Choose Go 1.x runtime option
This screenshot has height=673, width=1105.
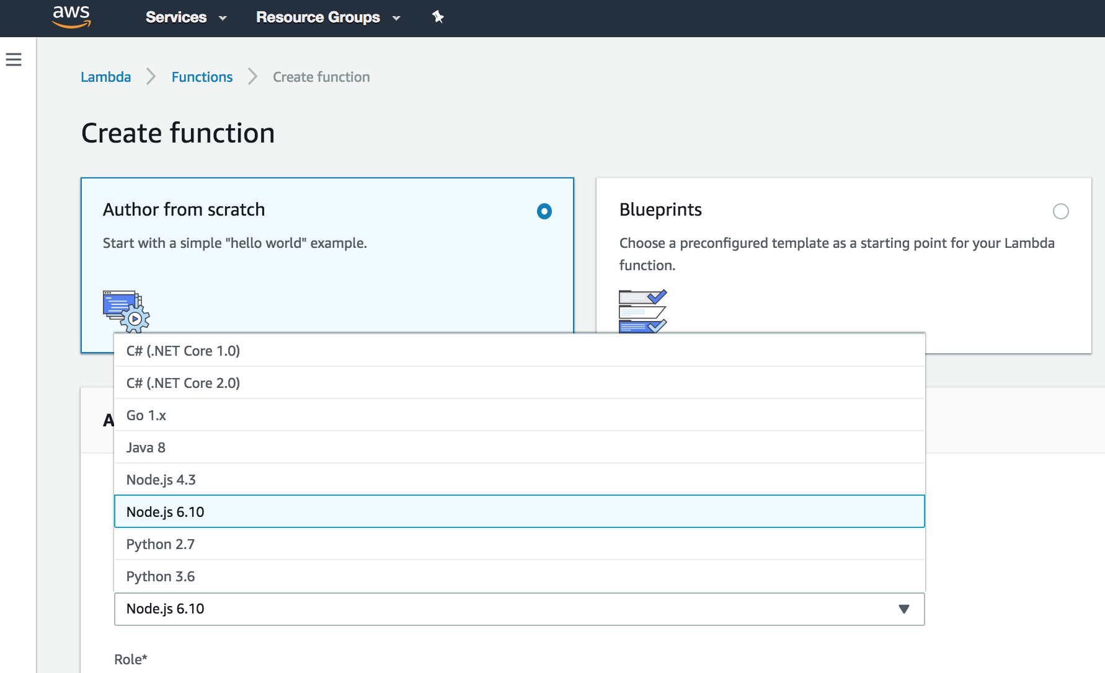tap(520, 415)
